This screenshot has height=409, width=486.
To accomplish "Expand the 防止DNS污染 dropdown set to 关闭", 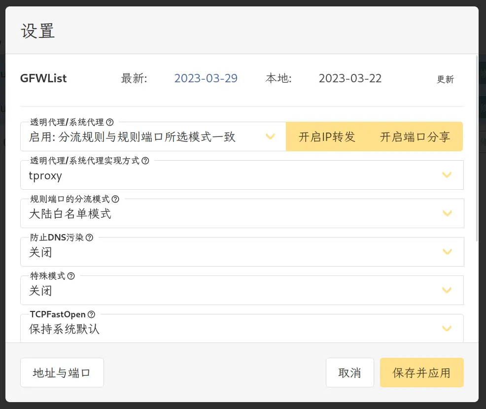I will 447,252.
